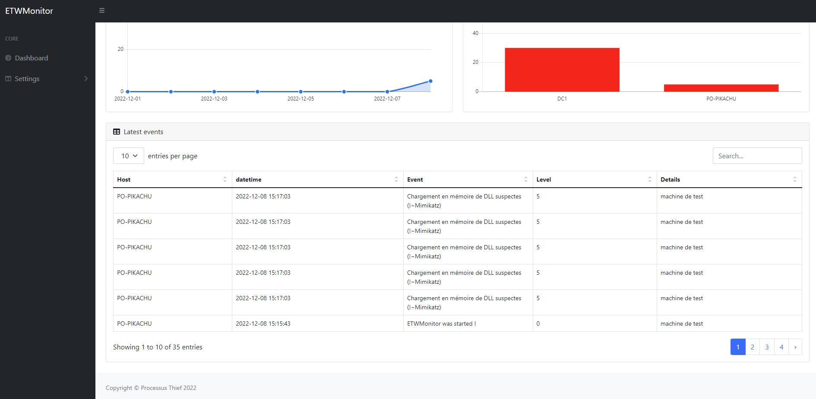The image size is (816, 399).
Task: Click the Host column header text
Action: (124, 179)
